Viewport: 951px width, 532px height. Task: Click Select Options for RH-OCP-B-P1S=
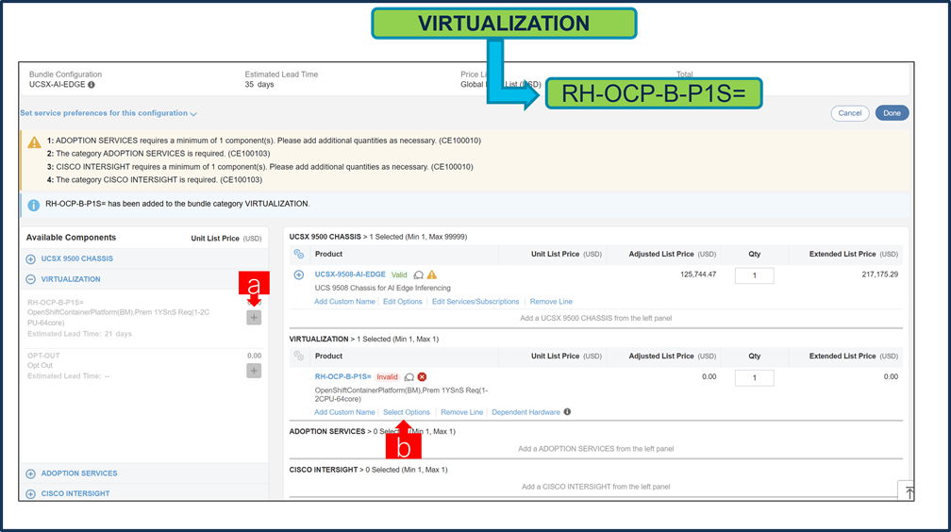click(x=407, y=412)
